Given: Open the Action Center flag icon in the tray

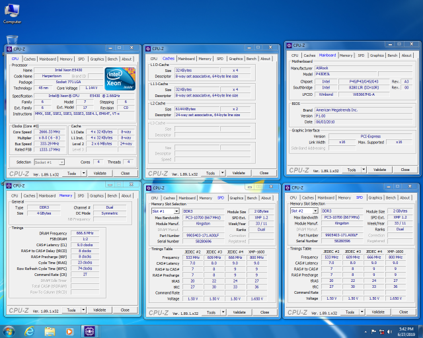Looking at the screenshot, I should click(373, 330).
